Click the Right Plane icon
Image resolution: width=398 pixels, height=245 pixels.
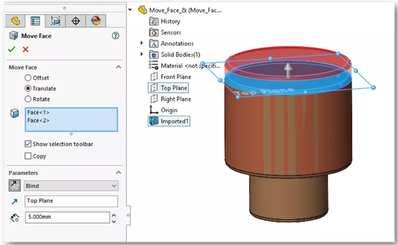click(154, 99)
